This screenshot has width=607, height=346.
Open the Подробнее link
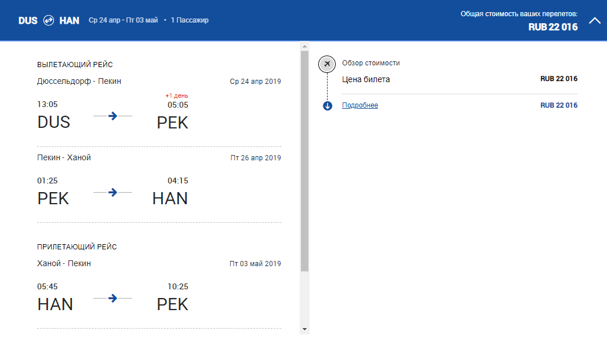360,105
